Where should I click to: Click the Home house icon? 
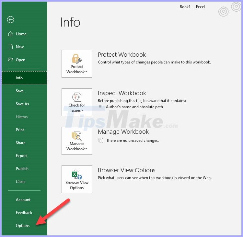tap(10, 34)
